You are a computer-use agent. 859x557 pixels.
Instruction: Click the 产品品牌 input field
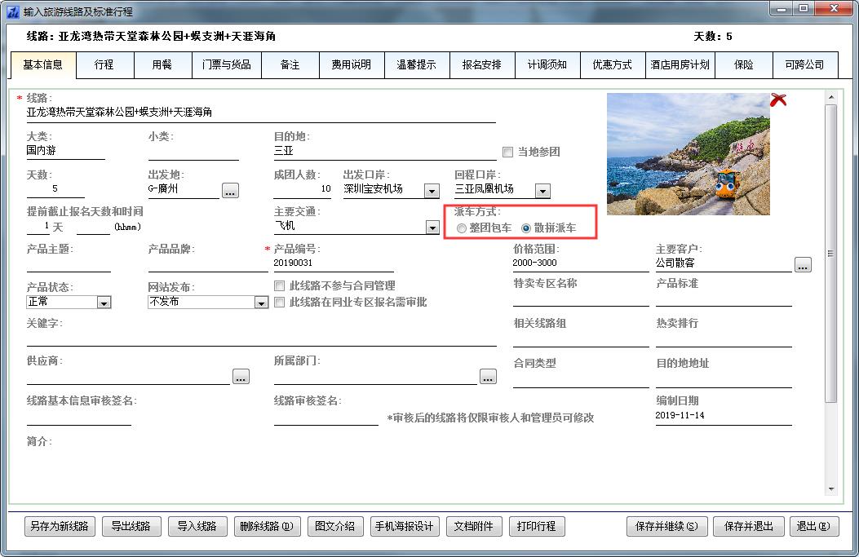208,263
